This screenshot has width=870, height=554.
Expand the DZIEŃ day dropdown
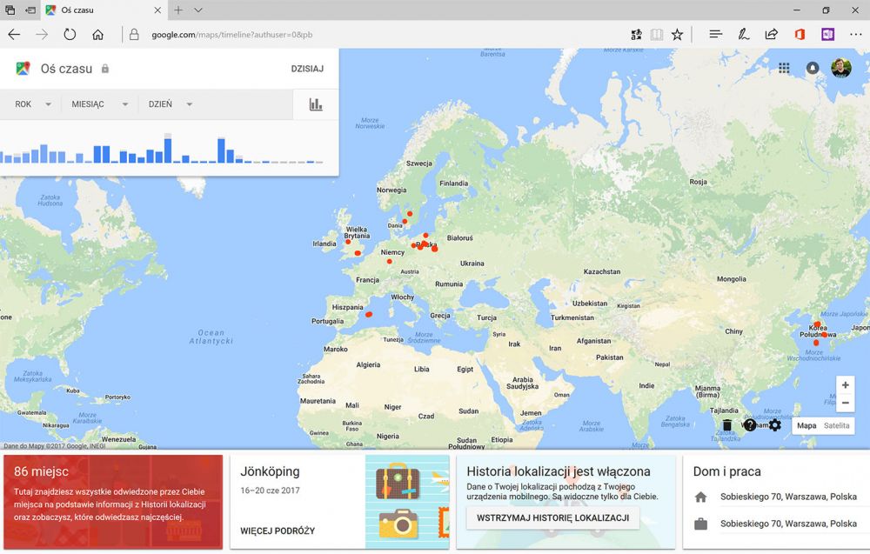pos(171,104)
